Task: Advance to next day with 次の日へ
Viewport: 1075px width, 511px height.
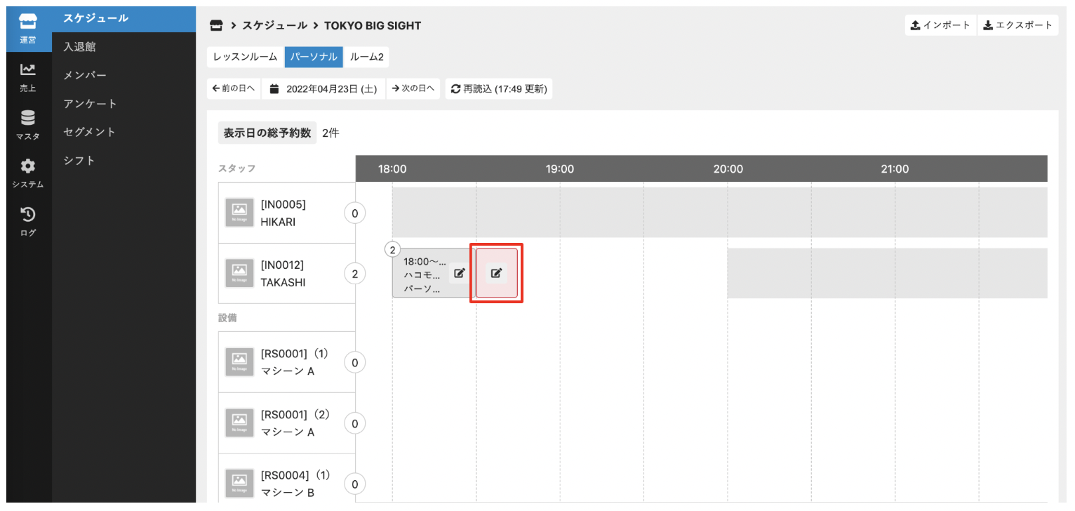Action: click(x=413, y=89)
